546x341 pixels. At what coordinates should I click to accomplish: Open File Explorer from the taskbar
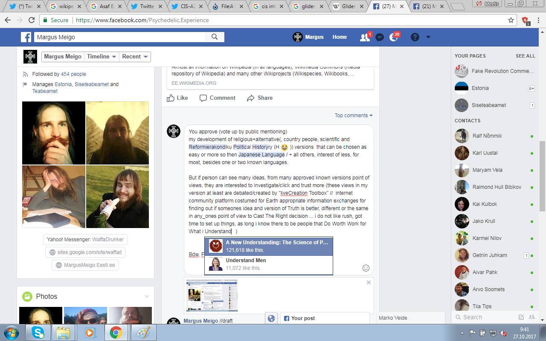click(63, 332)
